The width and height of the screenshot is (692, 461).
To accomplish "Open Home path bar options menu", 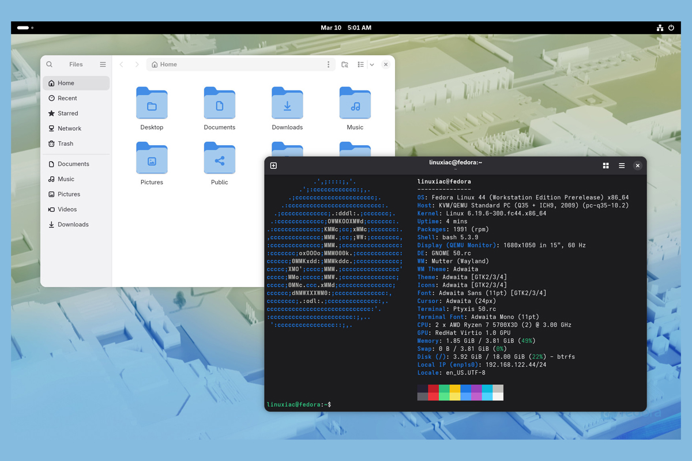I will click(x=329, y=65).
